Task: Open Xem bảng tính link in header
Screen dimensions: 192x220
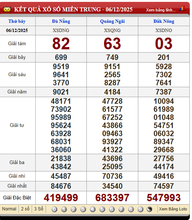Action: click(x=161, y=10)
